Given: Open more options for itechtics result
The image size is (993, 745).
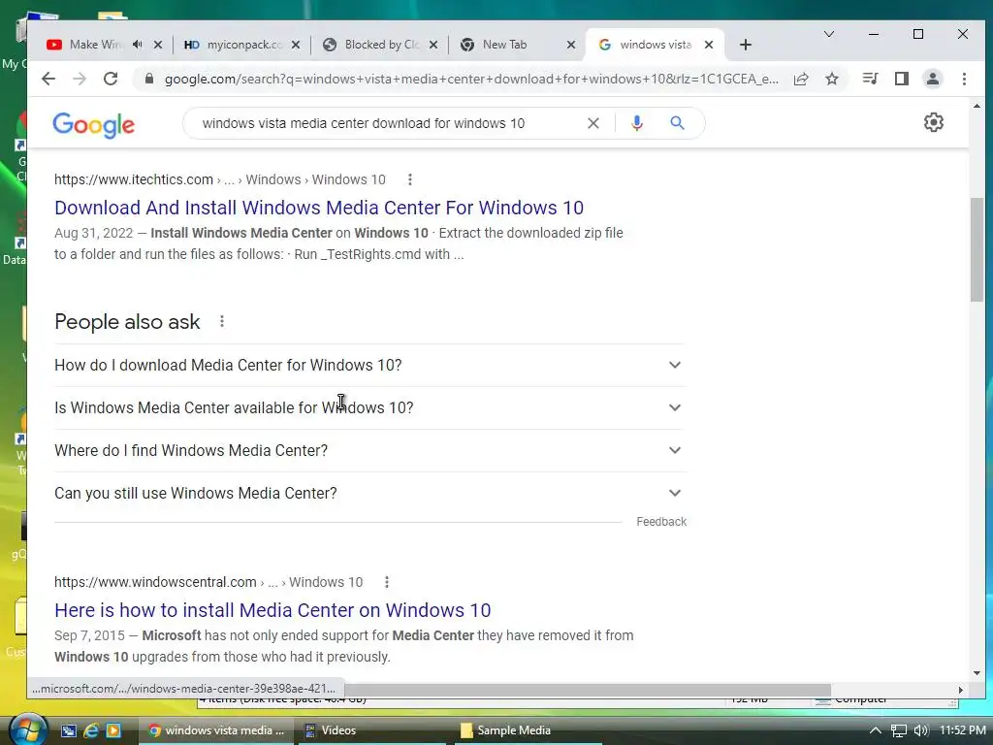Looking at the screenshot, I should coord(410,179).
